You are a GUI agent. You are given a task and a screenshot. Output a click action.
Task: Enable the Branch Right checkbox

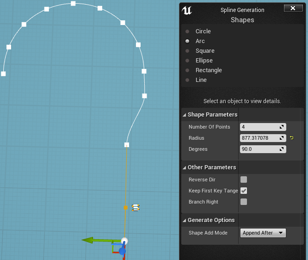(x=244, y=202)
